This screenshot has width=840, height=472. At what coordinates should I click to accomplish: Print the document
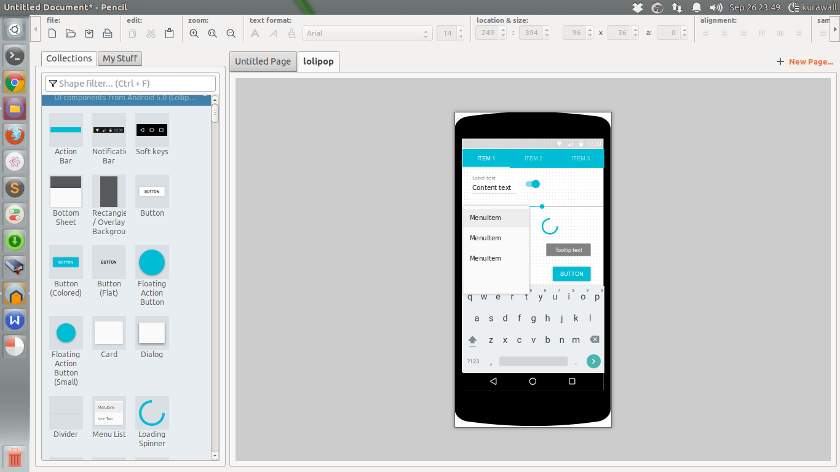[108, 33]
